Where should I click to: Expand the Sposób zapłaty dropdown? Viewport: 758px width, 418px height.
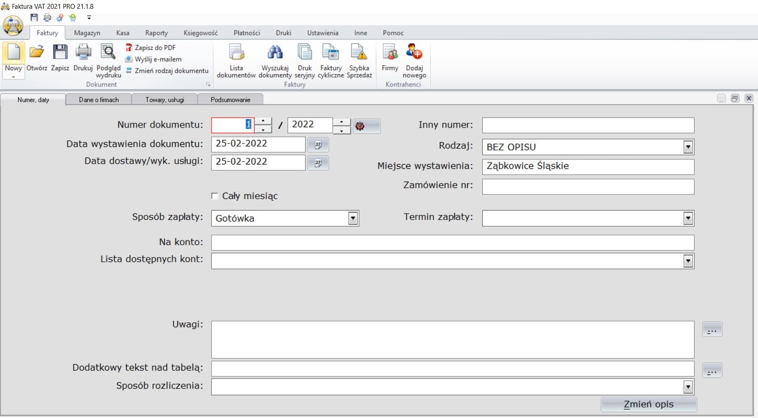[353, 218]
